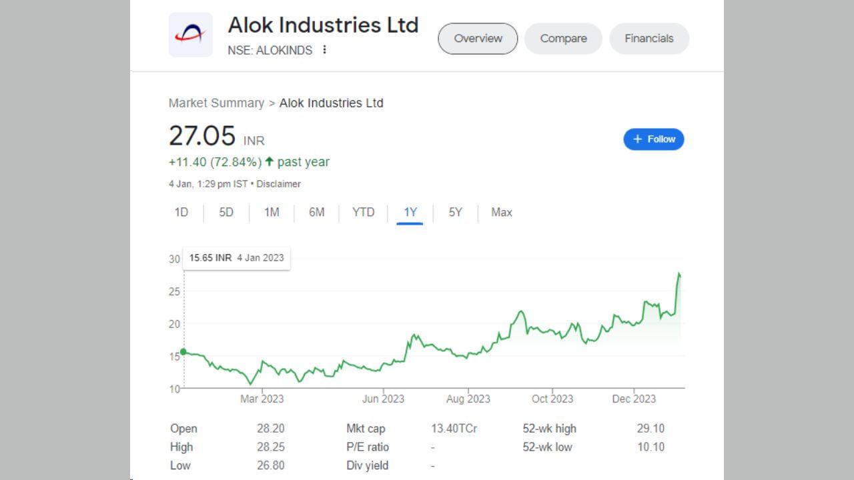Image resolution: width=854 pixels, height=480 pixels.
Task: Click the Alok Industries logo icon
Action: (190, 35)
